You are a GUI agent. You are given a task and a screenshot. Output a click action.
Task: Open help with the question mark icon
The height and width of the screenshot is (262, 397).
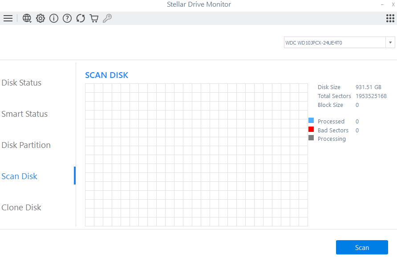click(x=67, y=18)
